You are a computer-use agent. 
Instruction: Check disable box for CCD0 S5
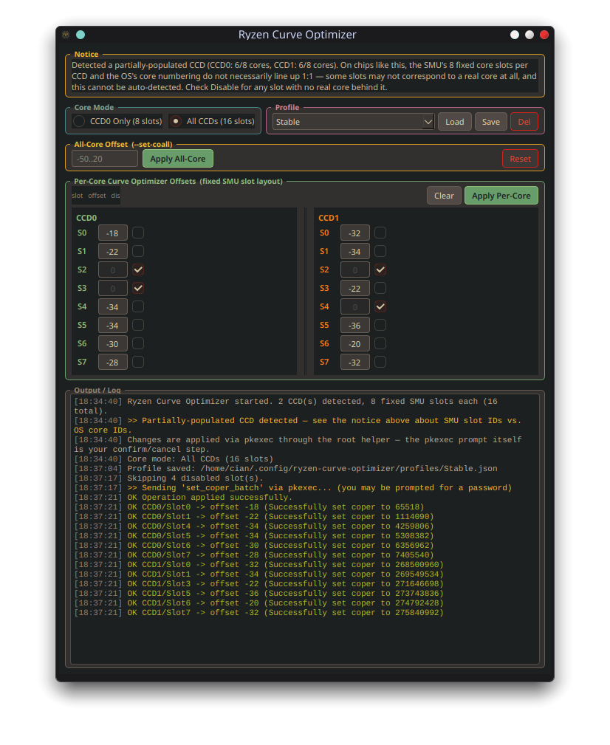tap(138, 325)
